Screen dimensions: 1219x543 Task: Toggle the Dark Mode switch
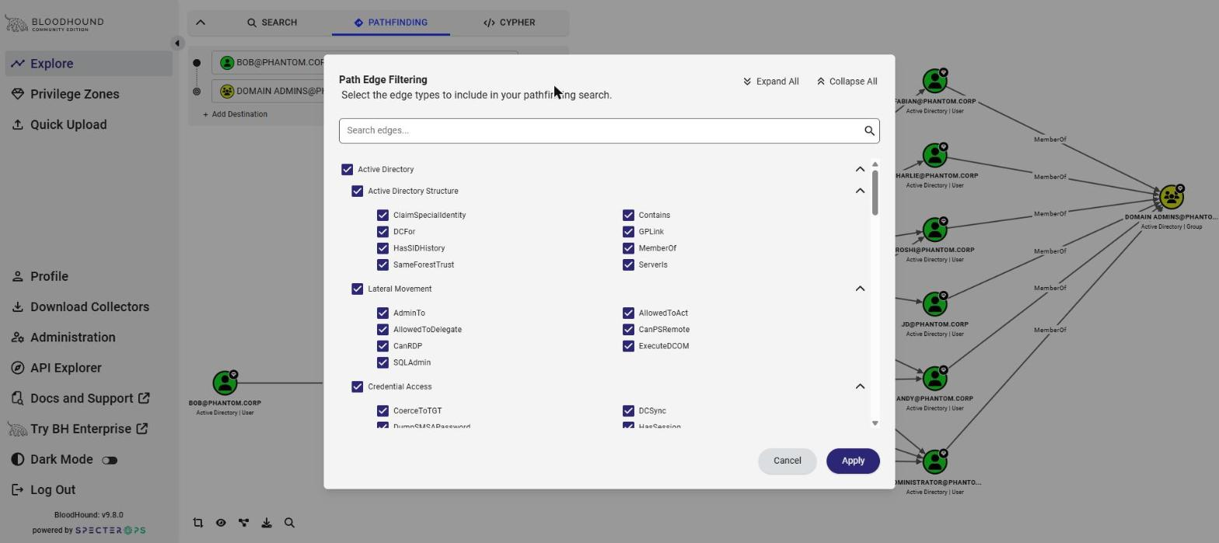(110, 460)
